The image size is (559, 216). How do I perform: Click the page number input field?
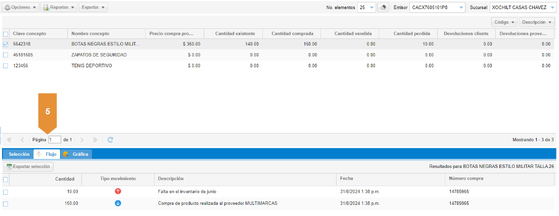coord(55,140)
